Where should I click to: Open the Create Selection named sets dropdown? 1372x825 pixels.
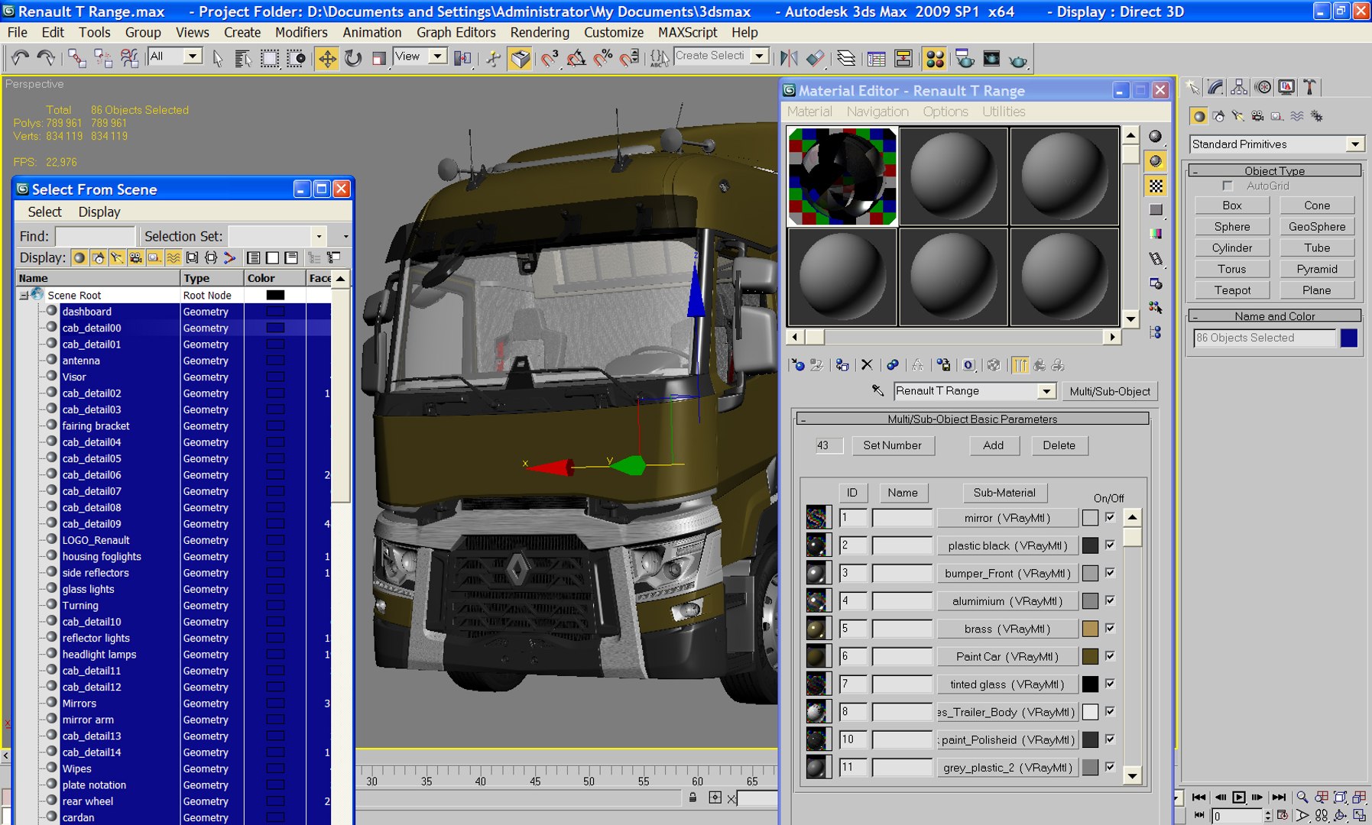[759, 56]
